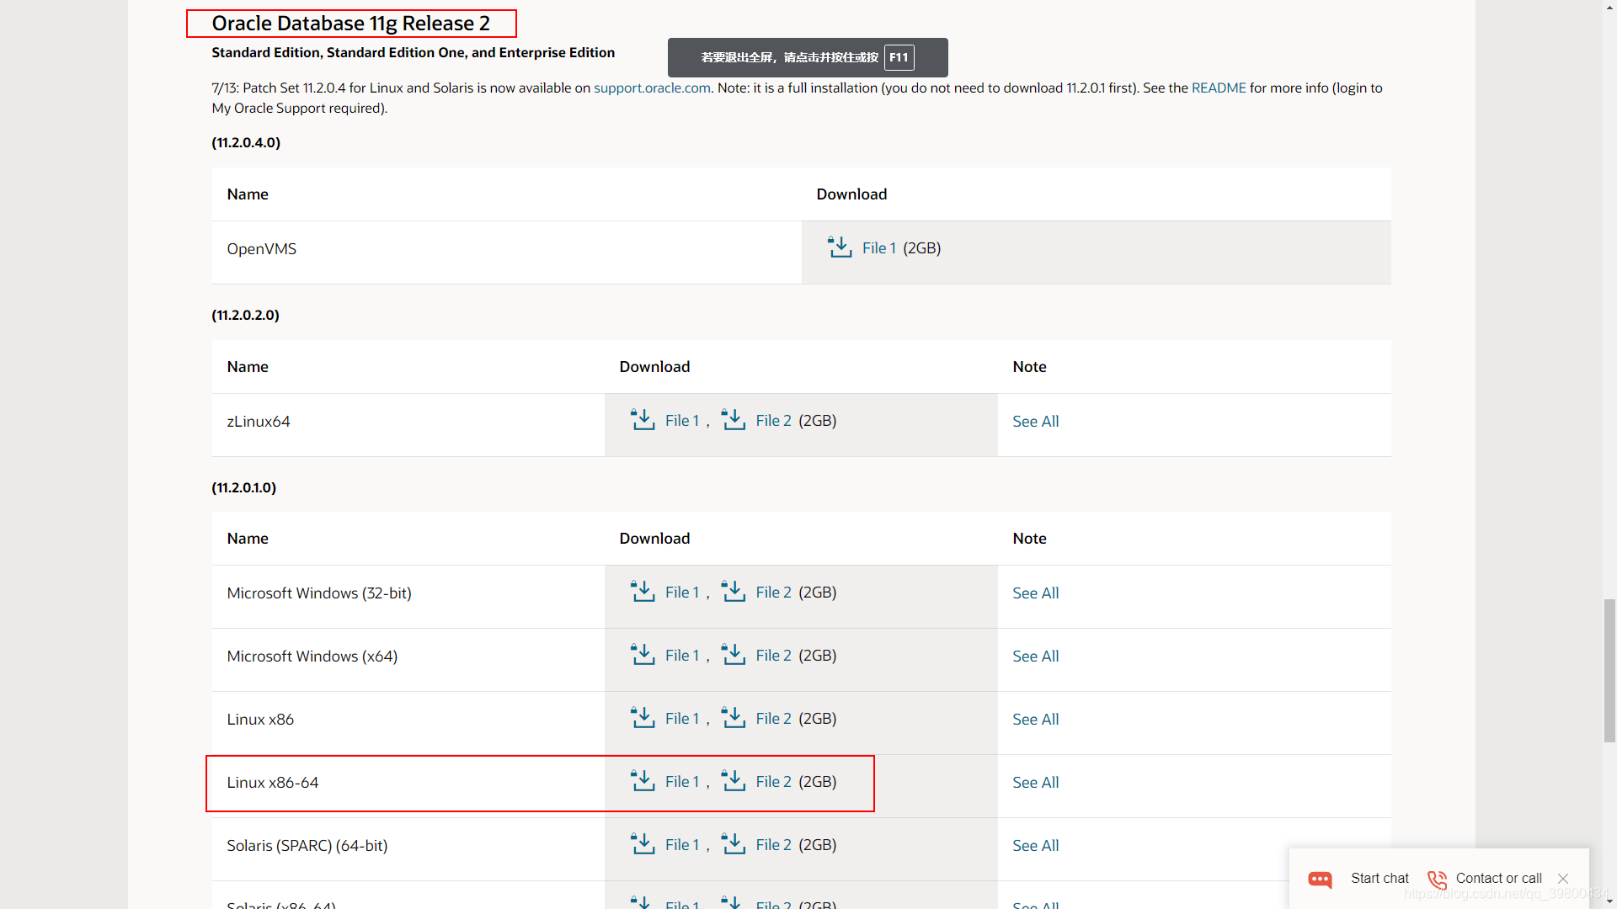Open the README link
The image size is (1617, 909).
pyautogui.click(x=1219, y=88)
